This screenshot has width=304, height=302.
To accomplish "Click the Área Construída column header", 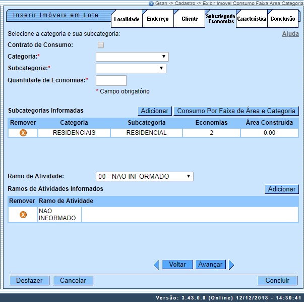I will [x=269, y=123].
